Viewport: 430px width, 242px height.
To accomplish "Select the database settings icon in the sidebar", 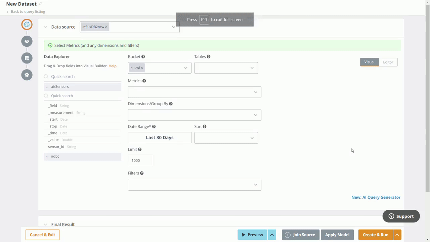I will pyautogui.click(x=27, y=58).
